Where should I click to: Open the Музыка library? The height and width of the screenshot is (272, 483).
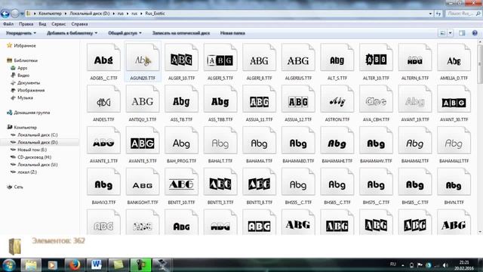[25, 97]
